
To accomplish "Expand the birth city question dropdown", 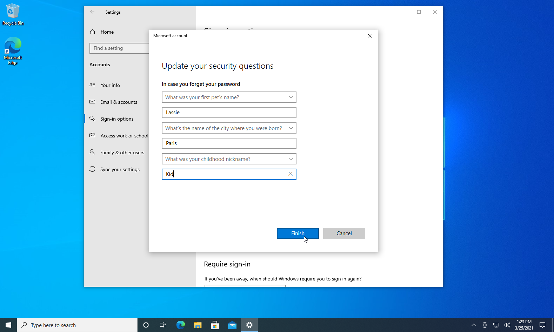I will coord(229,128).
